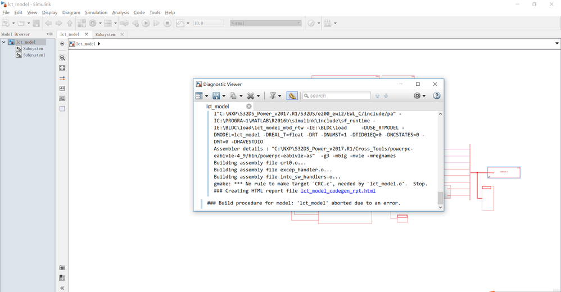Screen dimensions: 561x292
Task: Click the screenshot camera icon in palette
Action: coord(62,267)
